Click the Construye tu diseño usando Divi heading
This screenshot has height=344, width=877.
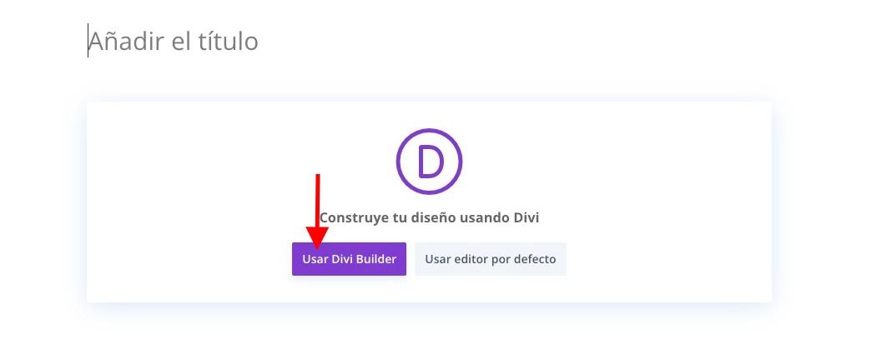(429, 217)
